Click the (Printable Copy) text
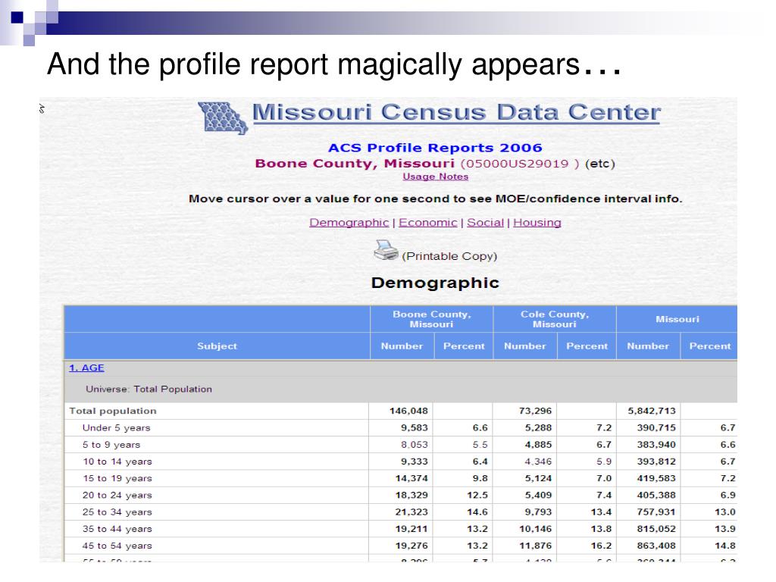The width and height of the screenshot is (776, 582). [449, 256]
